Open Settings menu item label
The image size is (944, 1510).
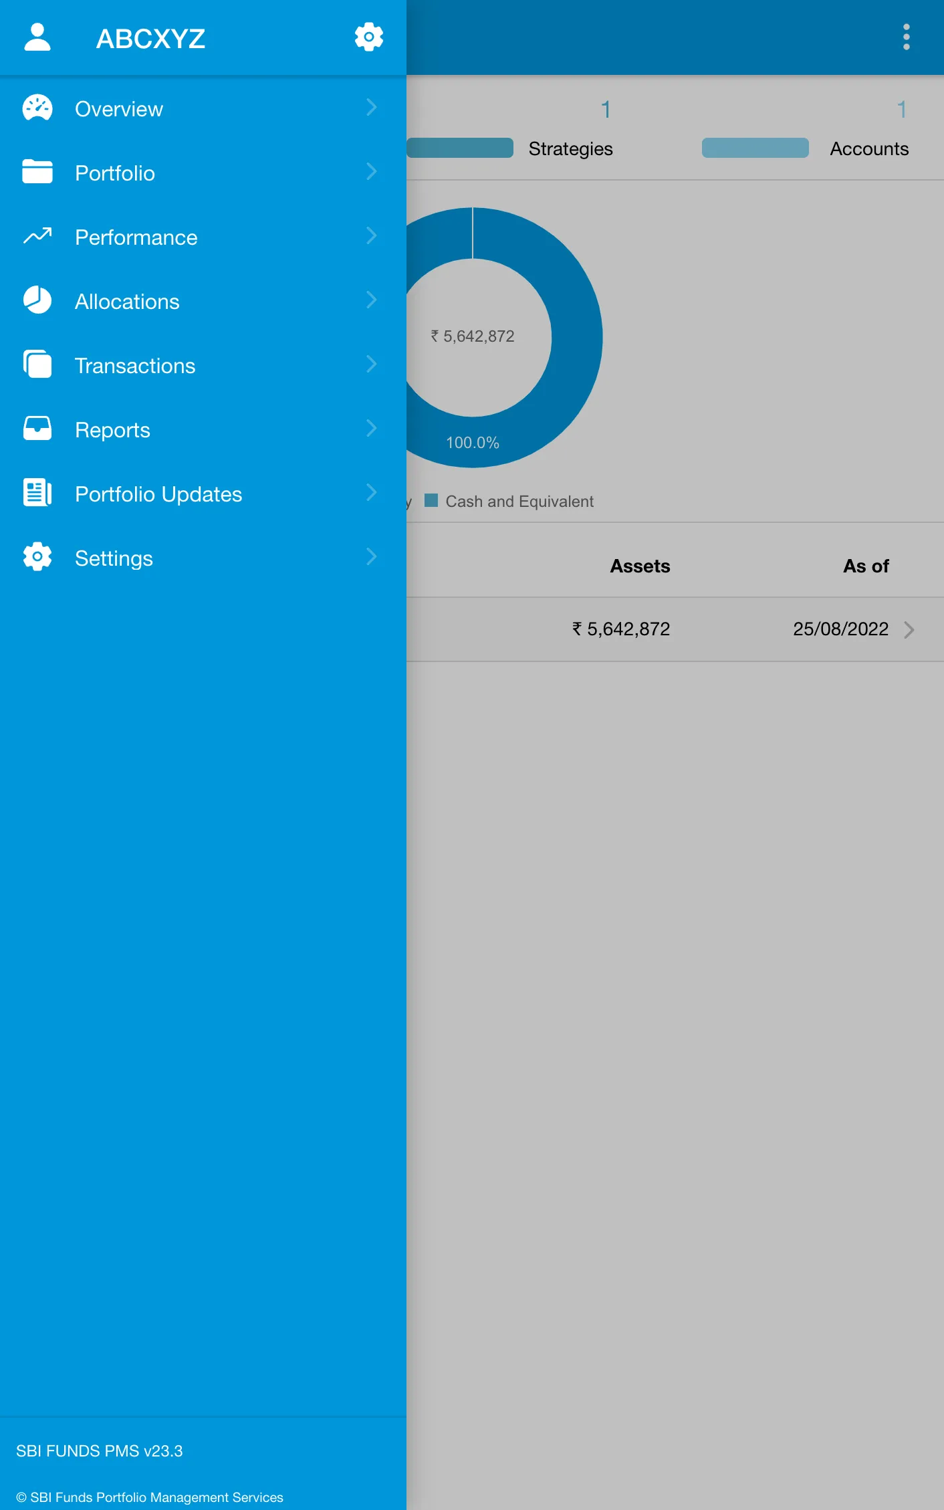pyautogui.click(x=114, y=558)
